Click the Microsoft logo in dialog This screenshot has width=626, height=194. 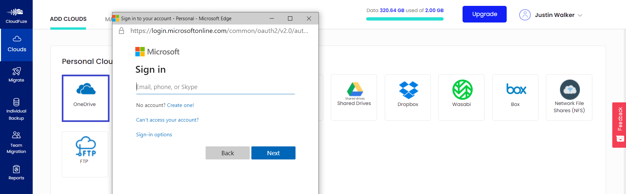tap(157, 52)
